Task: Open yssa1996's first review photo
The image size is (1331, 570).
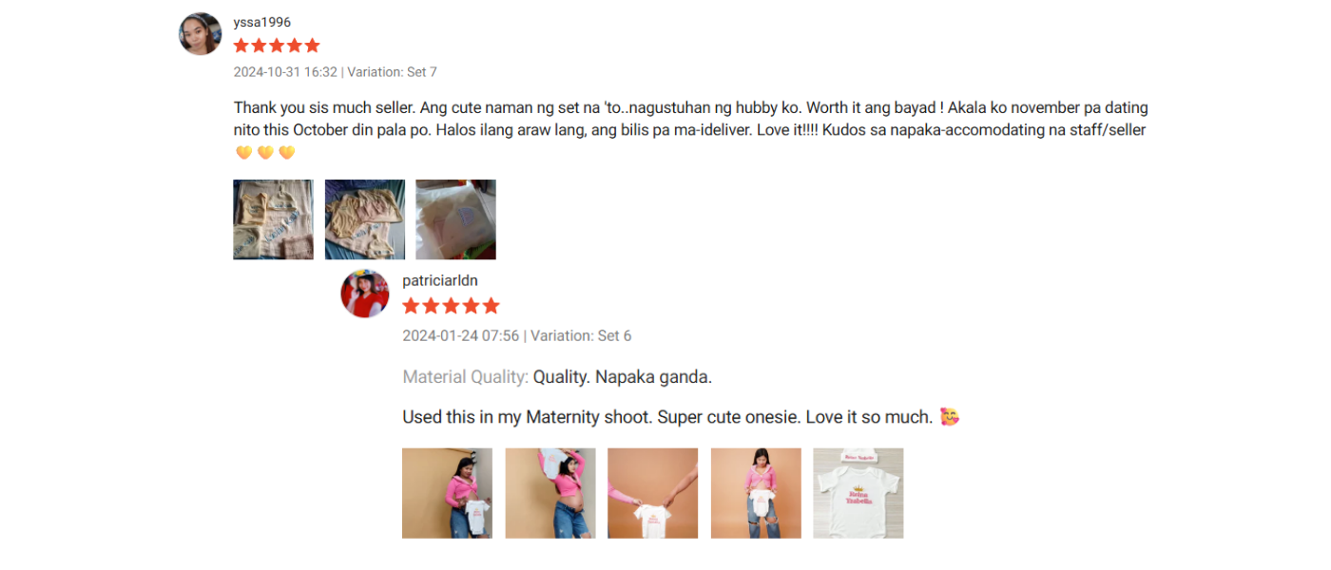Action: click(274, 219)
